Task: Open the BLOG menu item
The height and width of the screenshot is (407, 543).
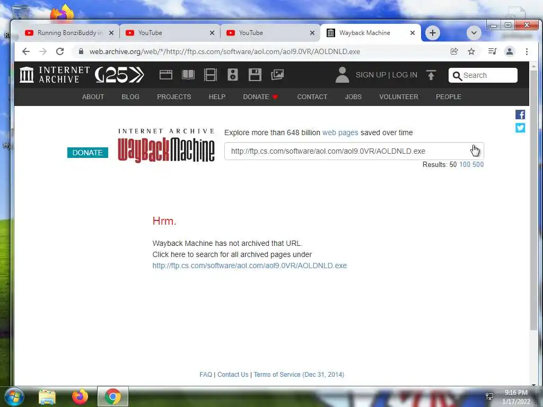Action: pyautogui.click(x=130, y=97)
